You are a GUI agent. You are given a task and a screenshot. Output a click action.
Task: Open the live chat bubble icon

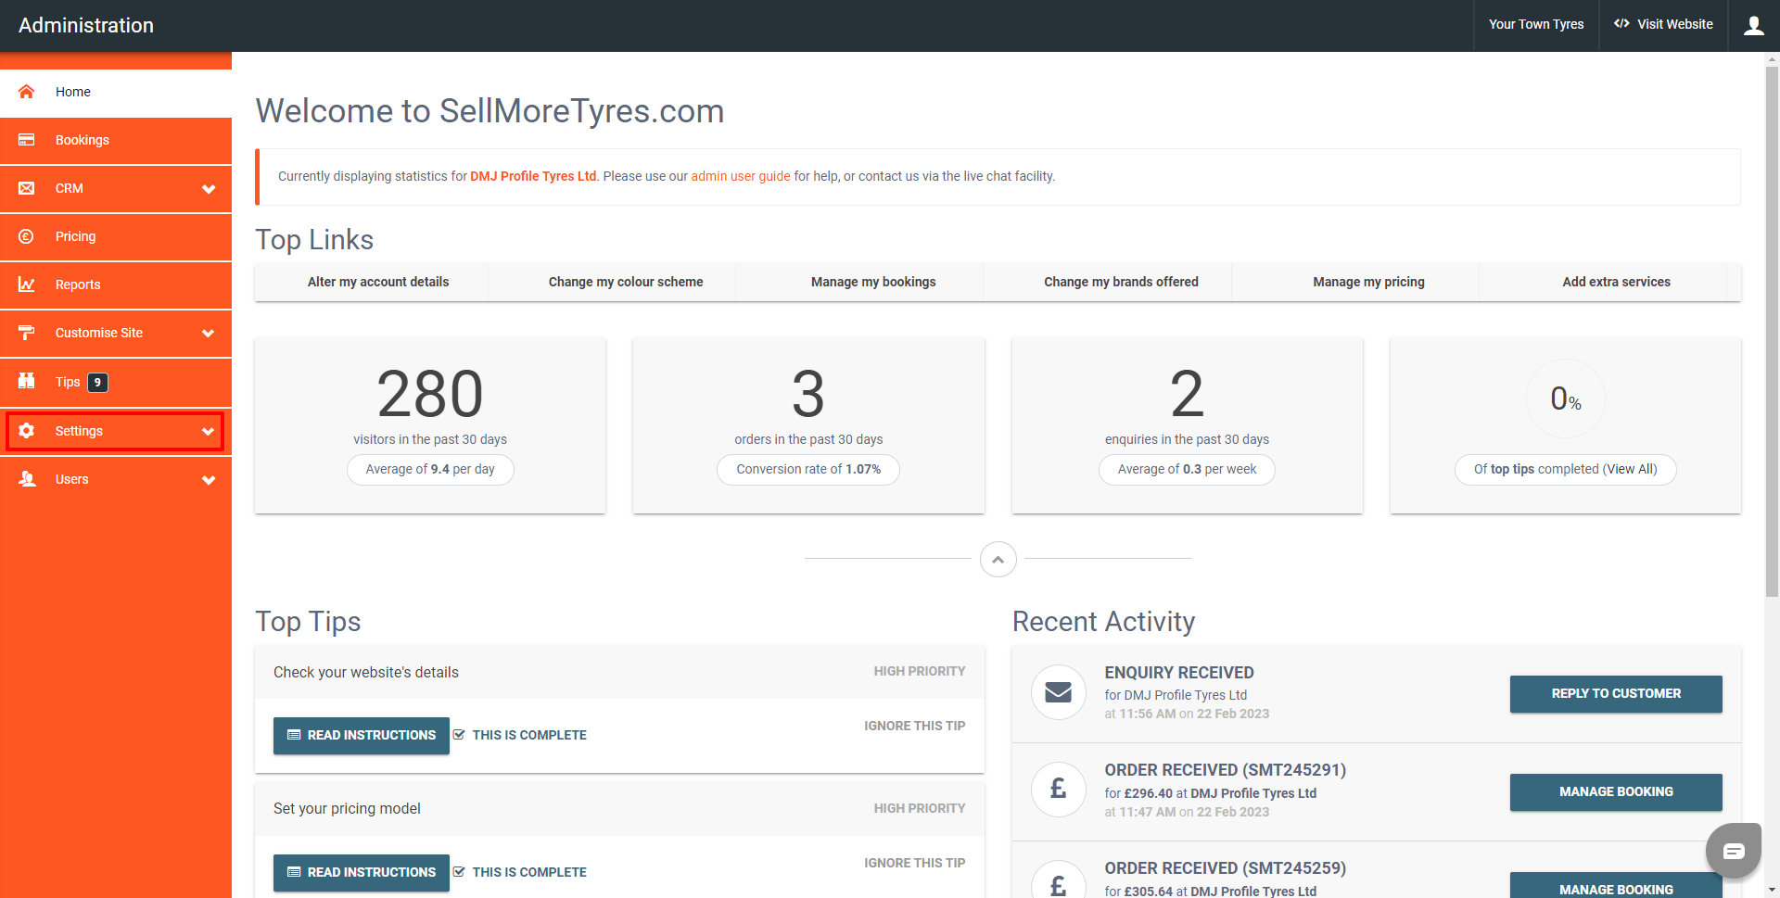[x=1734, y=851]
